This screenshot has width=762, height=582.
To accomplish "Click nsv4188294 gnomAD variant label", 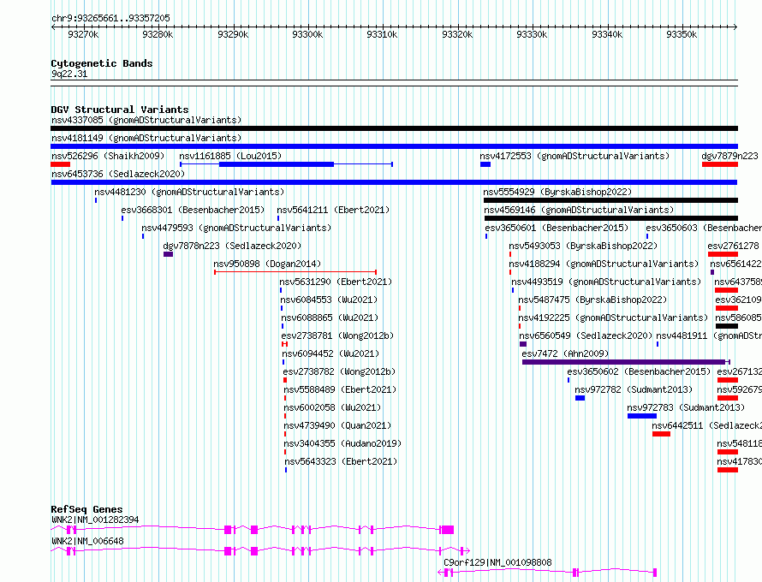I will pos(604,264).
